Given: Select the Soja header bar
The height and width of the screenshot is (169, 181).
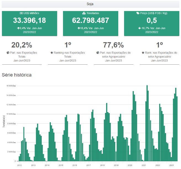Looking at the screenshot, I should pos(90,4).
